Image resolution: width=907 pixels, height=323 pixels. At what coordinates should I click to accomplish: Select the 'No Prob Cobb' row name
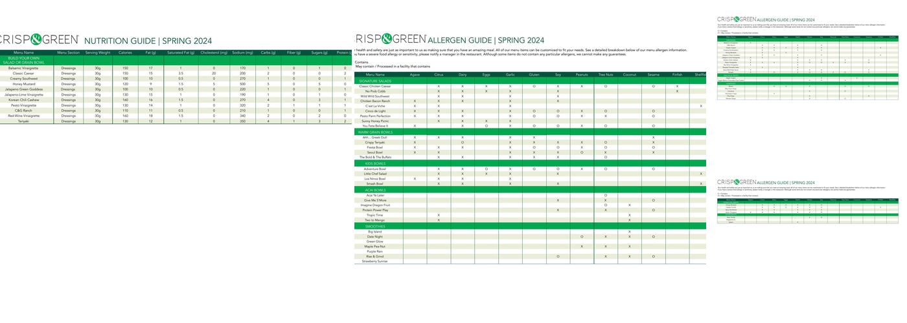click(x=375, y=91)
